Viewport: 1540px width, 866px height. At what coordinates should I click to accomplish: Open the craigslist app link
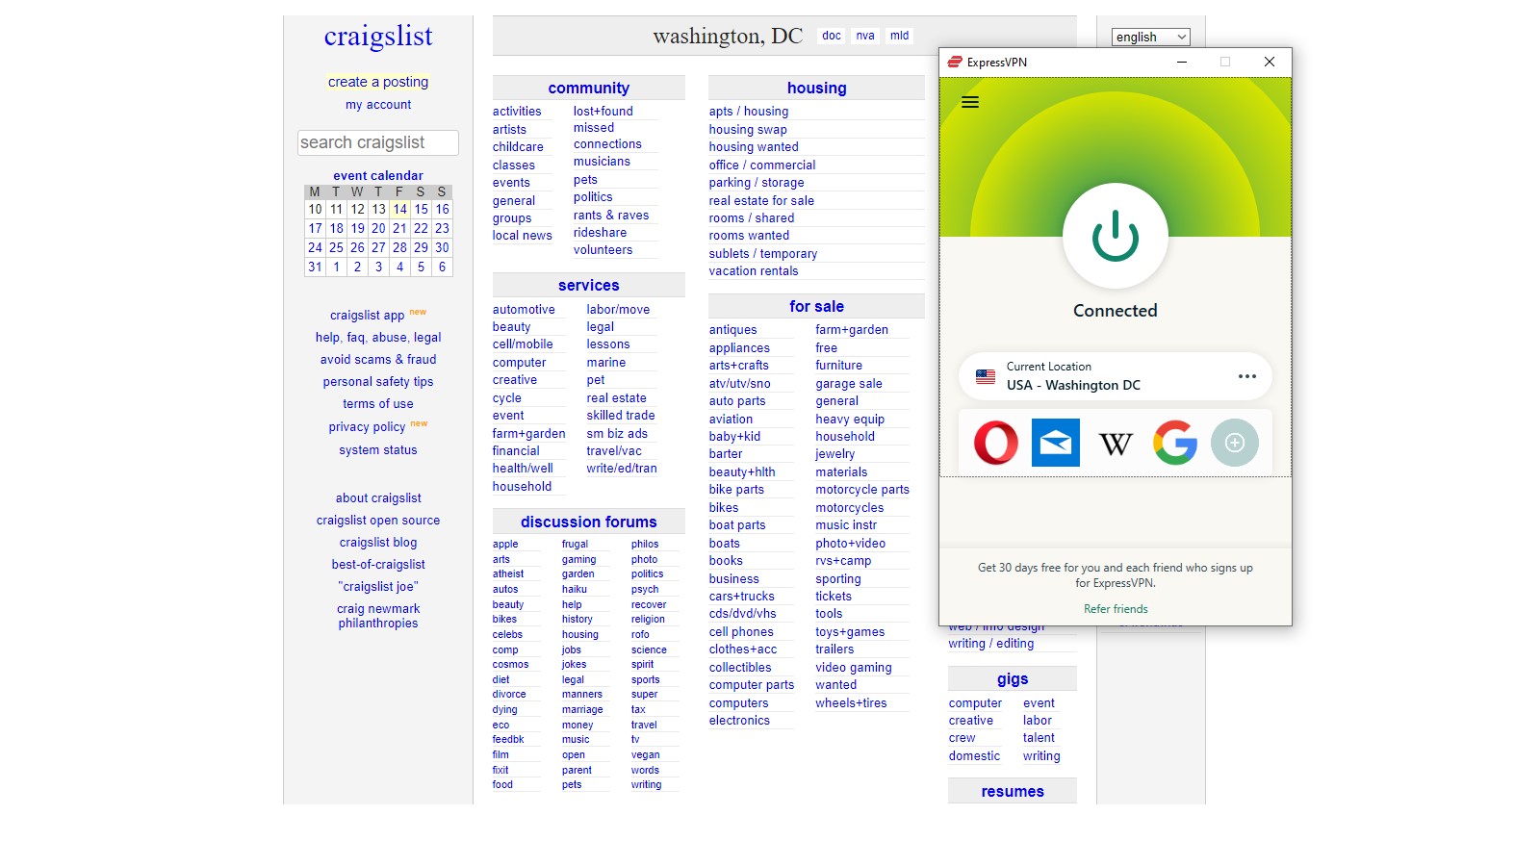367,316
